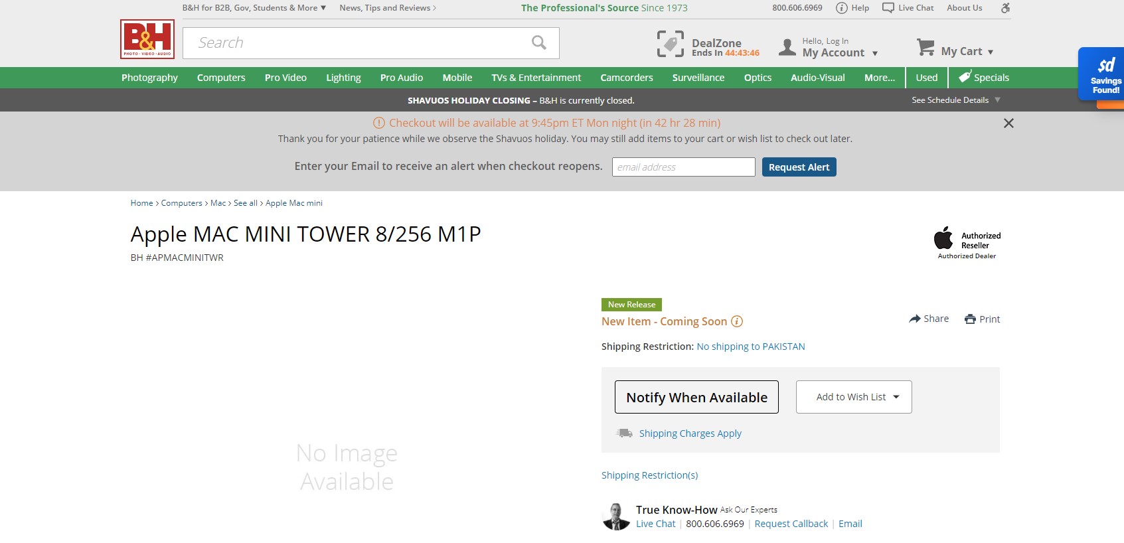Click the Live Chat bubble icon
Image resolution: width=1124 pixels, height=543 pixels.
pos(888,8)
